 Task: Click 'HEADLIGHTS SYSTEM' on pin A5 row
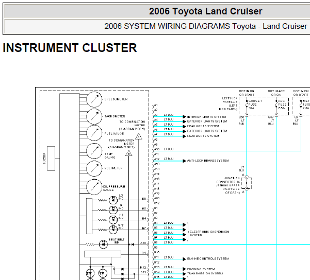point(203,126)
